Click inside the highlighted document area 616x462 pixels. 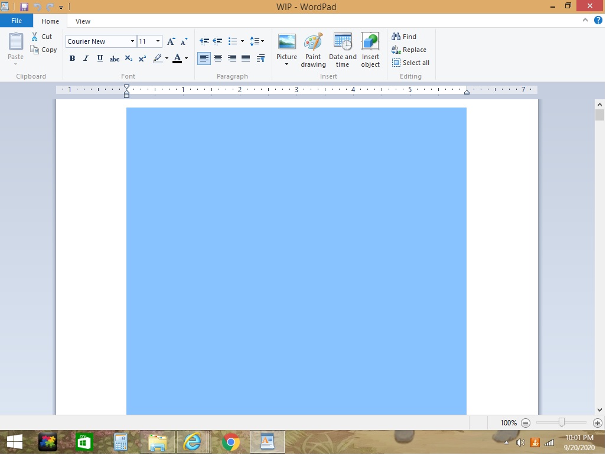[296, 262]
